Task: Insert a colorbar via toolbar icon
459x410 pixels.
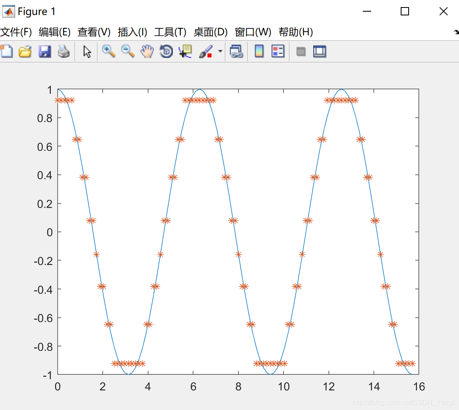Action: point(259,52)
